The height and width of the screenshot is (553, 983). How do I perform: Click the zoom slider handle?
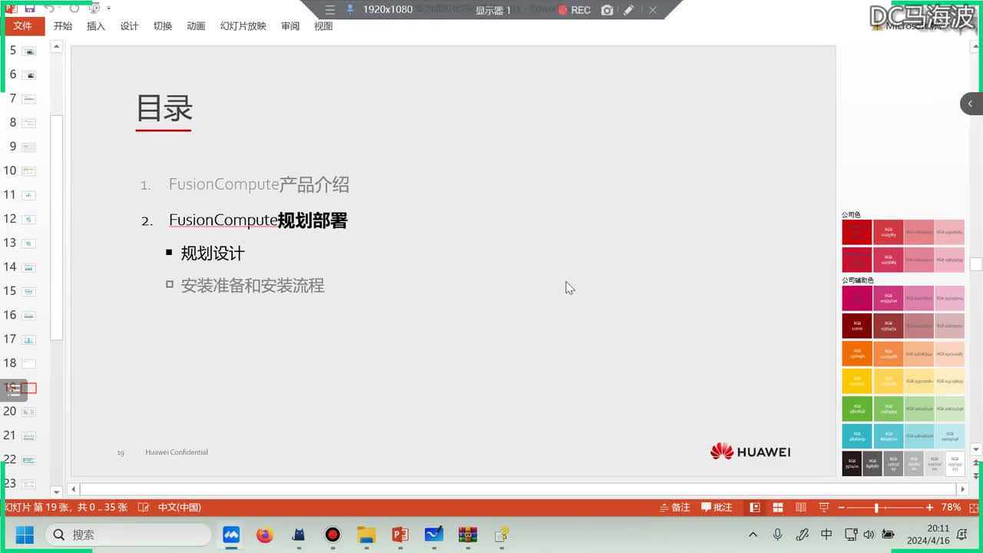click(x=876, y=508)
